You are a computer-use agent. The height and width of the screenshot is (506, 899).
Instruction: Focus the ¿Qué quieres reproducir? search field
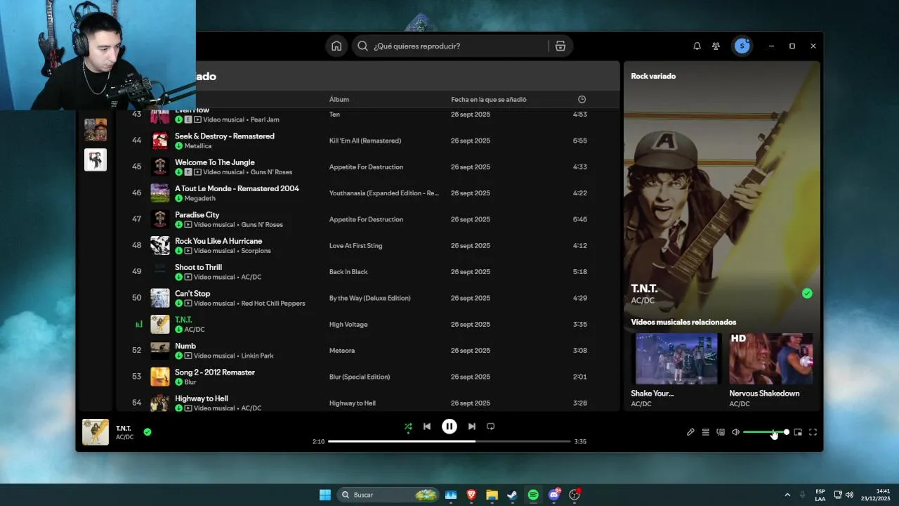(457, 46)
